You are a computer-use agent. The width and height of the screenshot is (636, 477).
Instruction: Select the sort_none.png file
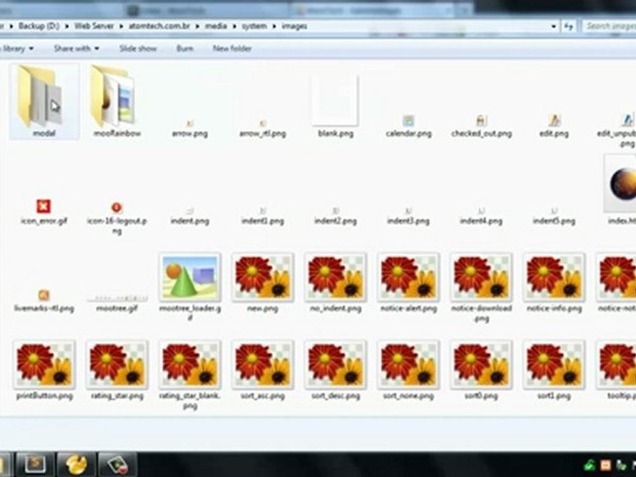click(x=409, y=371)
